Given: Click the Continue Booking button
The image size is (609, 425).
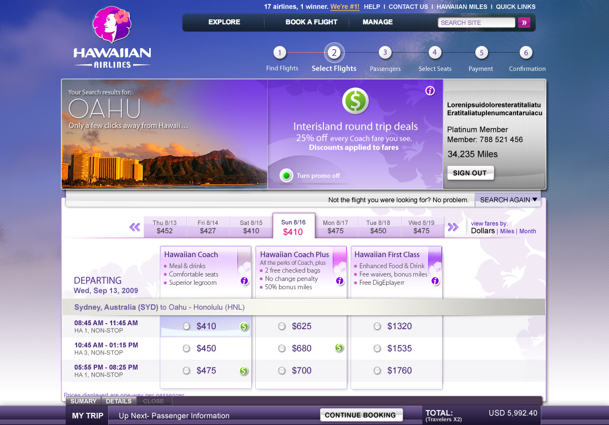Looking at the screenshot, I should (361, 415).
